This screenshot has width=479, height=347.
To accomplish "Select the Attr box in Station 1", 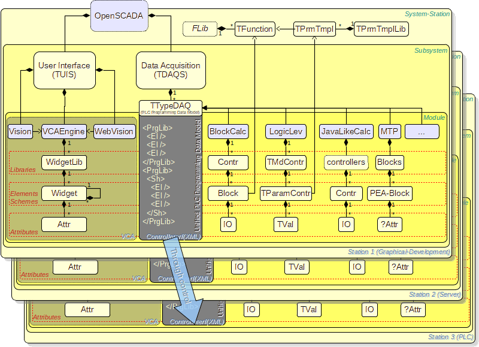I will click(x=64, y=224).
